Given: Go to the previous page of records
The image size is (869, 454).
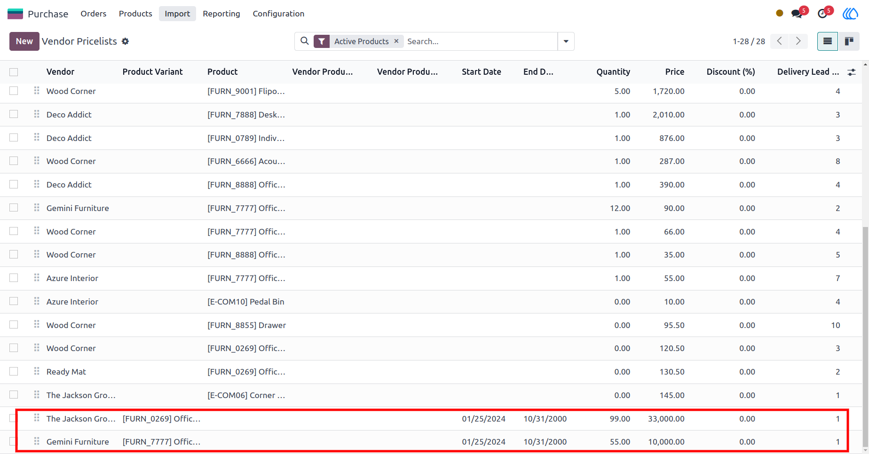Looking at the screenshot, I should tap(780, 41).
